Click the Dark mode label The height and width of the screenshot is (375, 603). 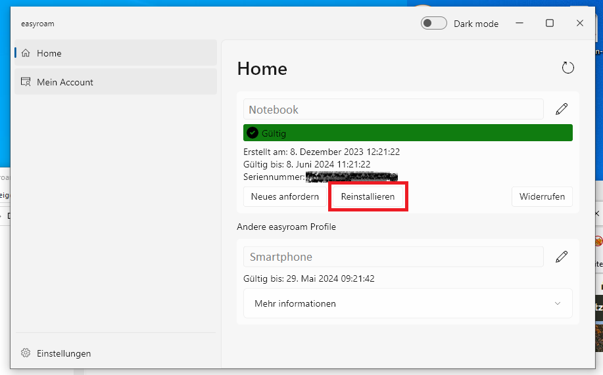click(x=476, y=24)
